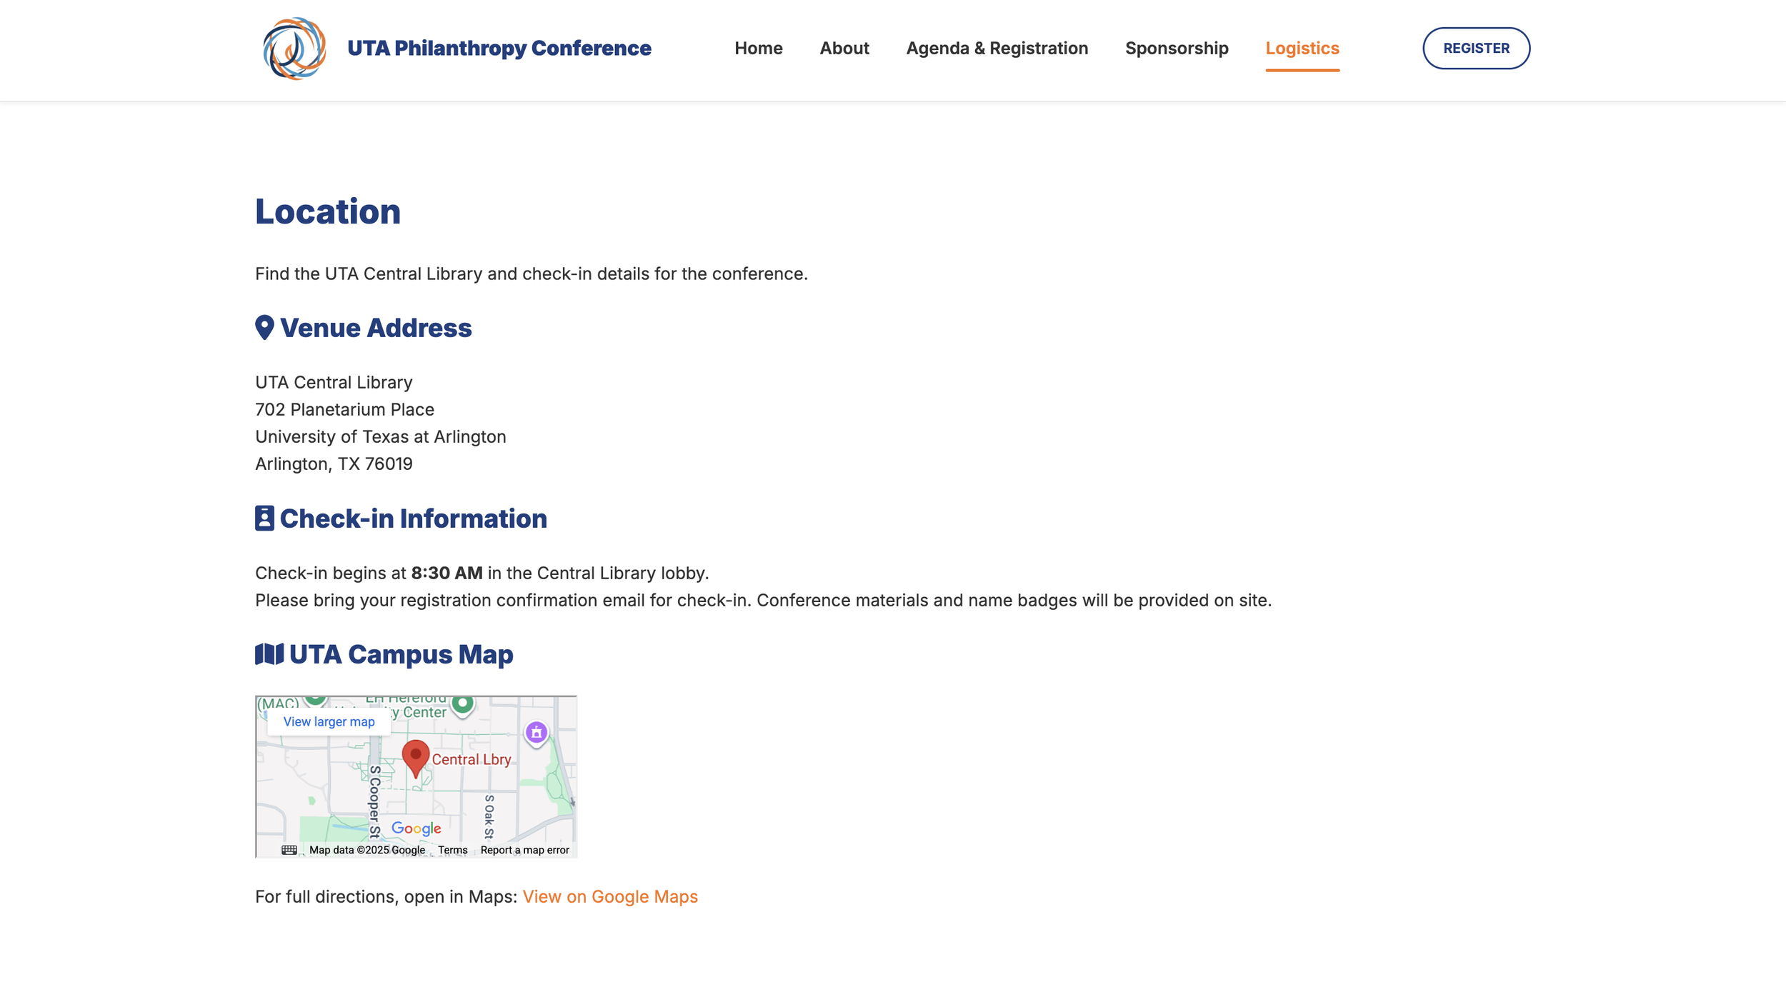Click the View on Google Maps link
The height and width of the screenshot is (1007, 1786).
[609, 896]
